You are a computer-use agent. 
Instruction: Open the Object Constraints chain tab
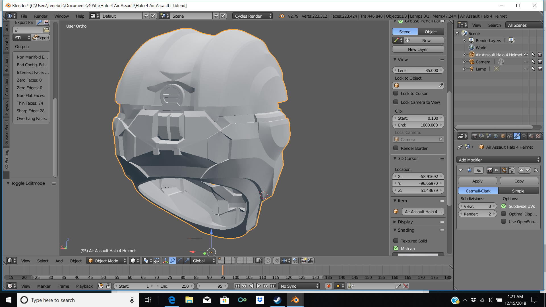pos(510,136)
